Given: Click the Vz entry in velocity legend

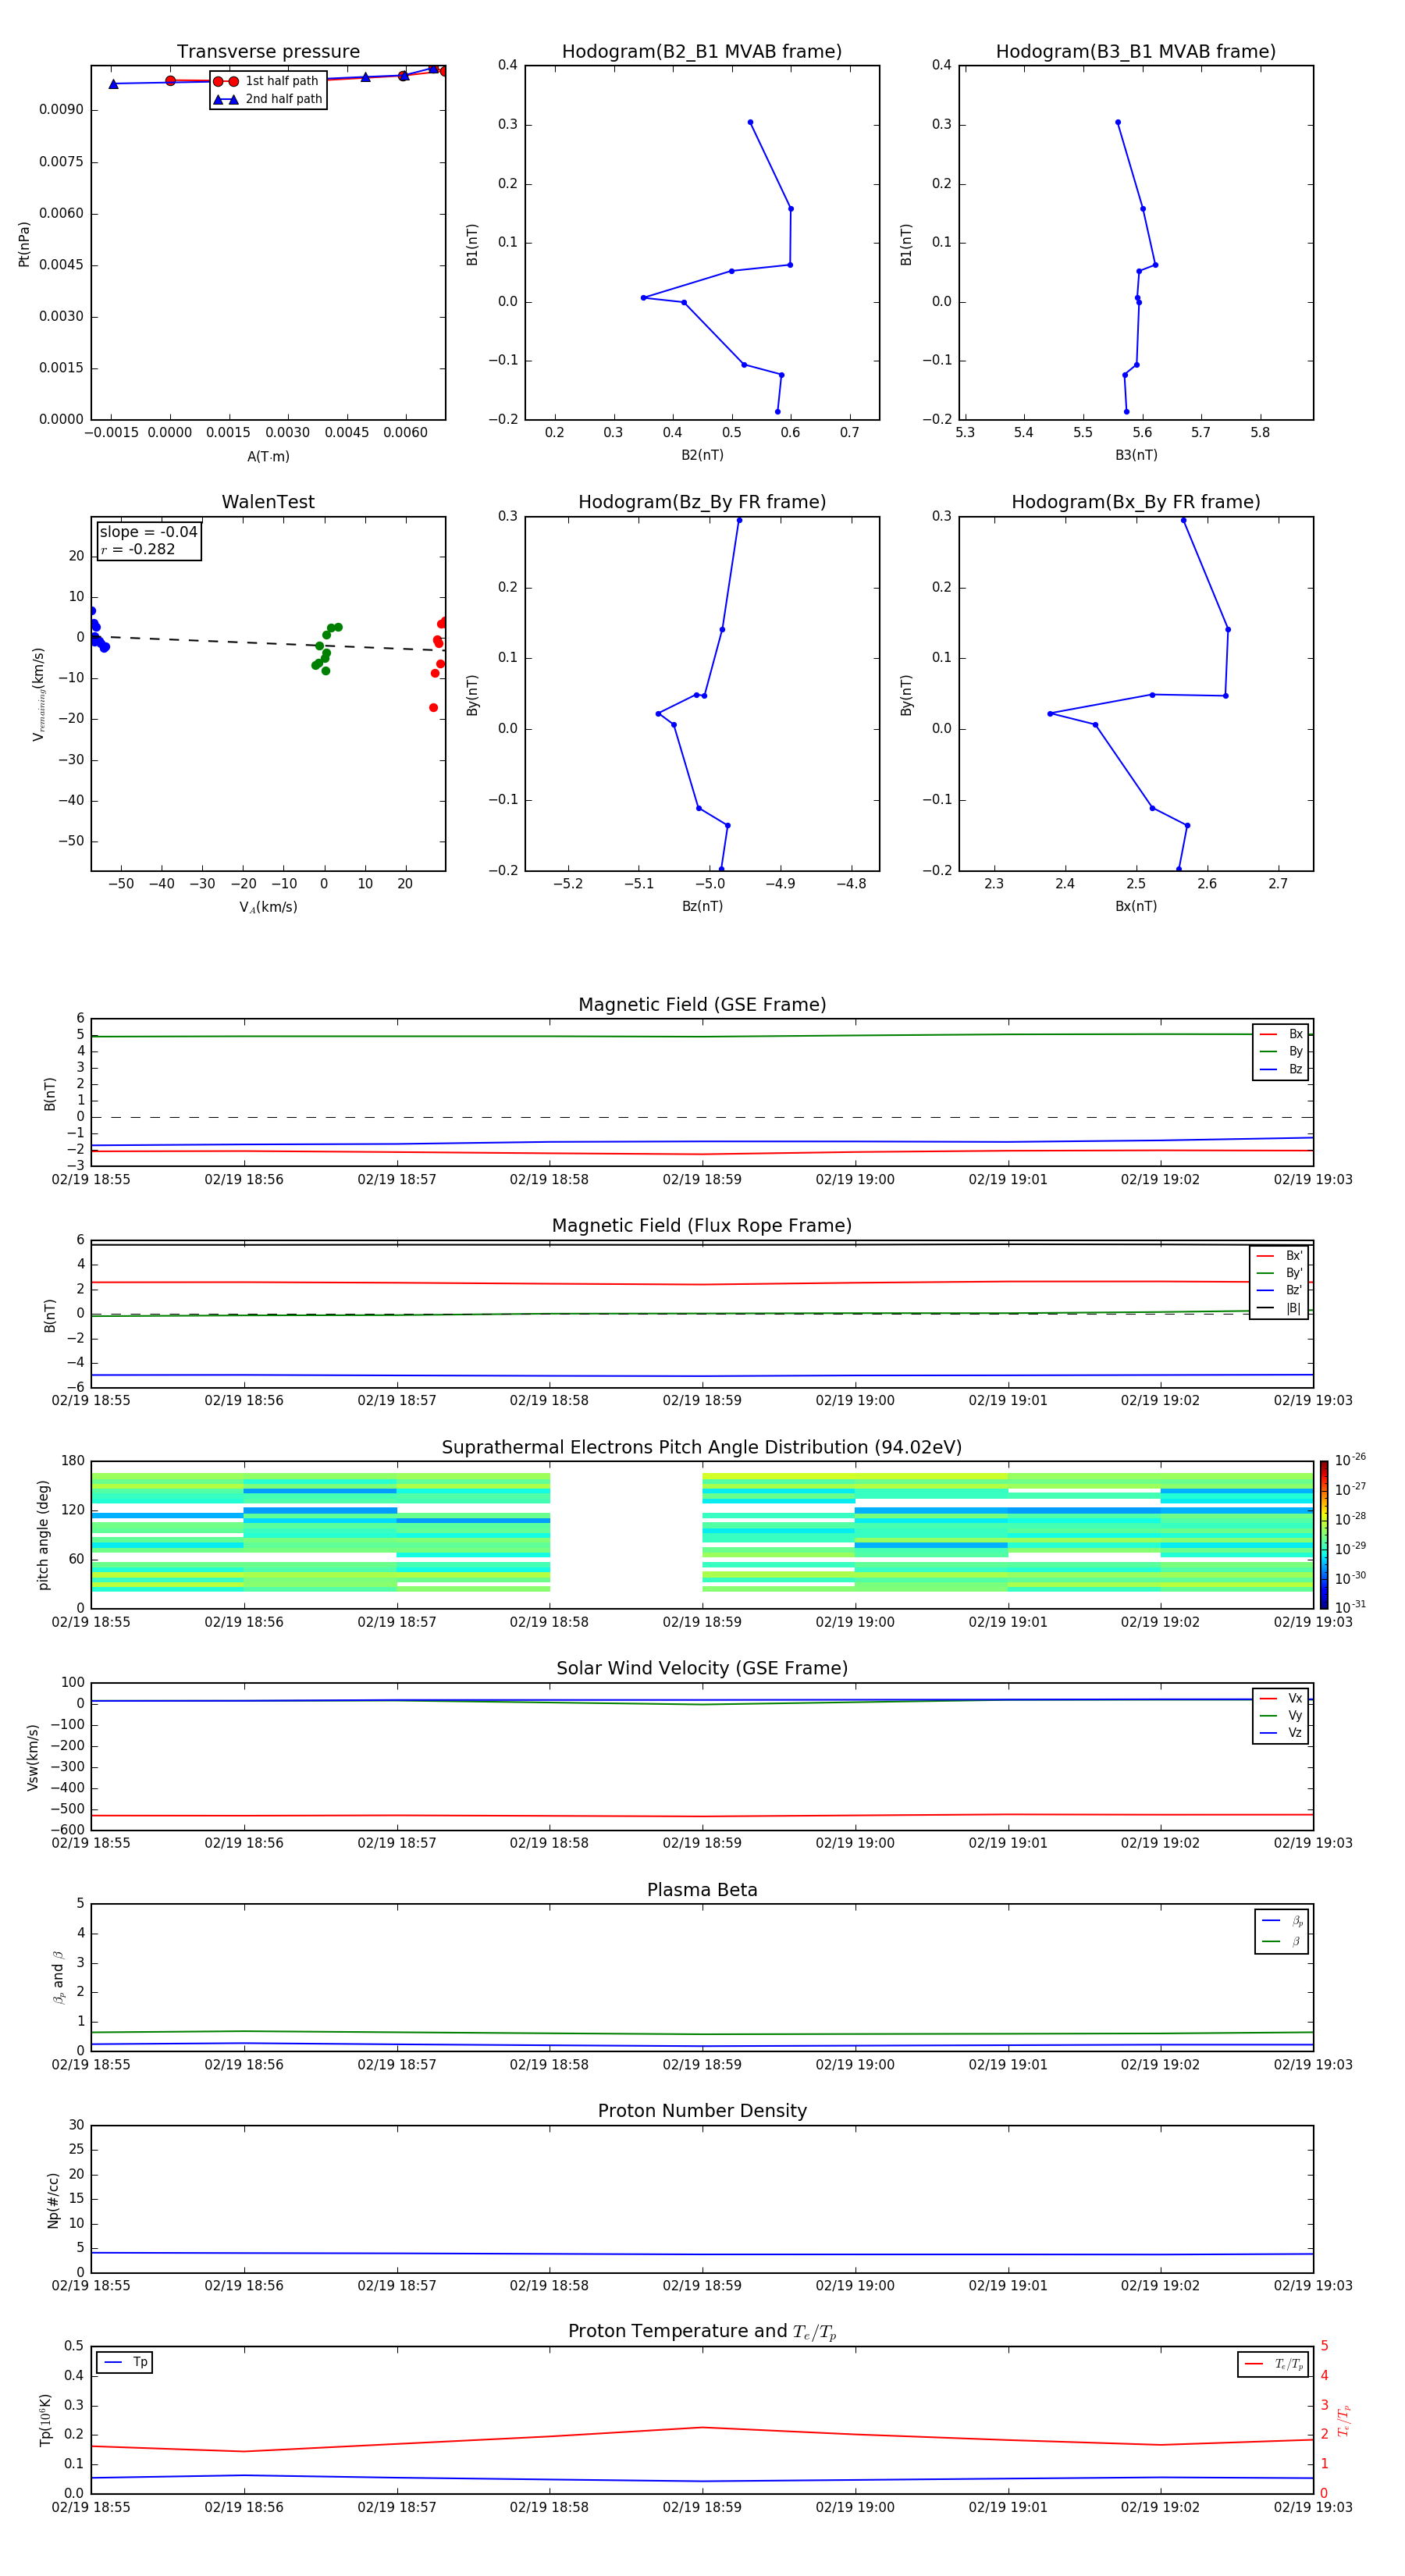Looking at the screenshot, I should [x=1282, y=1733].
